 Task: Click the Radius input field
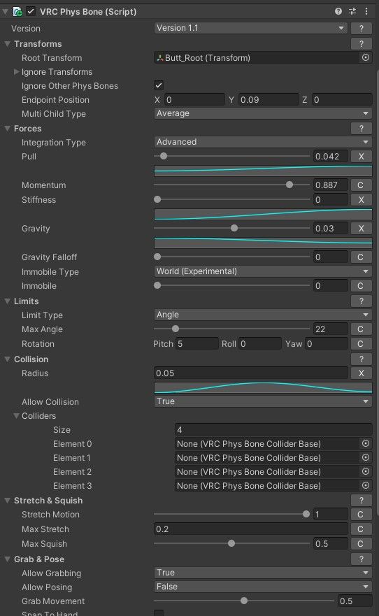[x=250, y=373]
